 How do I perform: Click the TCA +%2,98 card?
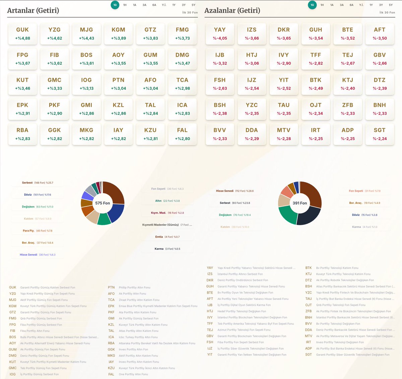pos(182,84)
